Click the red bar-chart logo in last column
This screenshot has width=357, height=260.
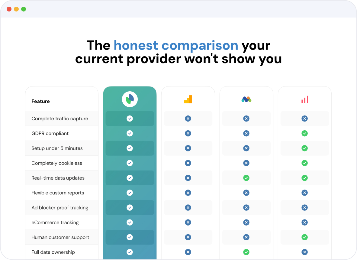(305, 99)
